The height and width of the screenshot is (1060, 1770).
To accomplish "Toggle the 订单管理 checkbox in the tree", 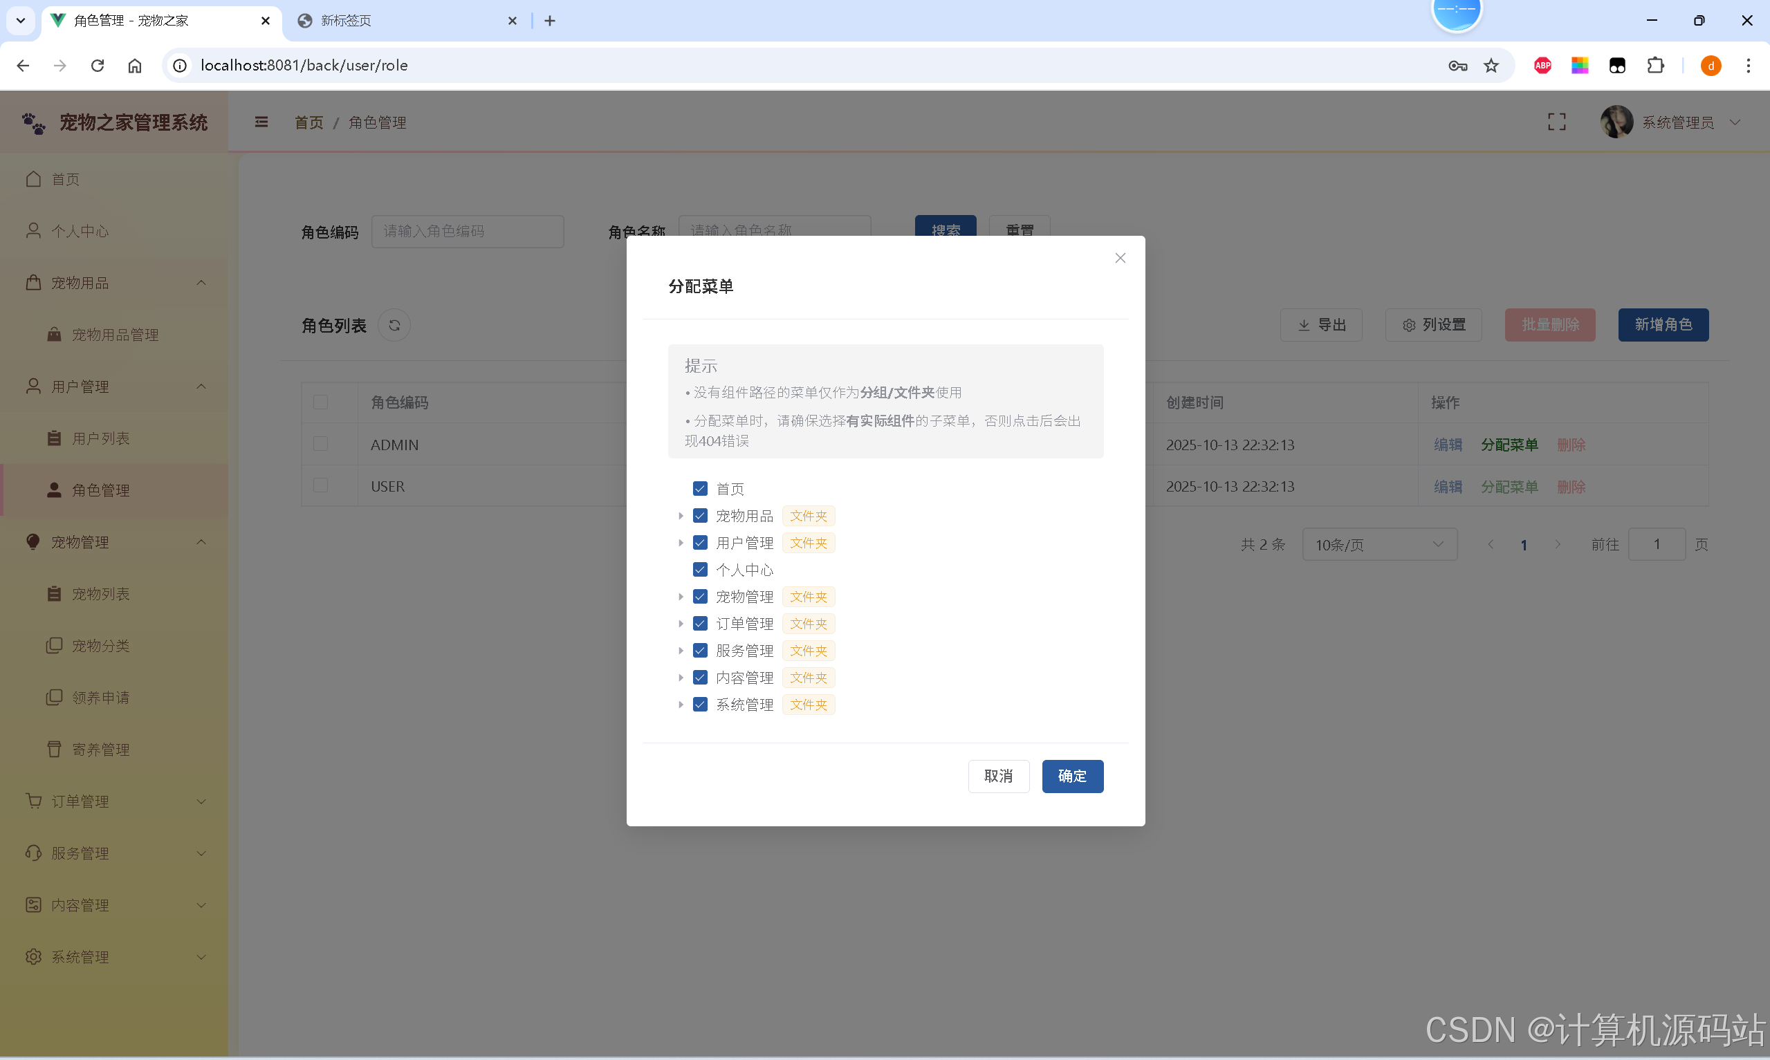I will 700,624.
